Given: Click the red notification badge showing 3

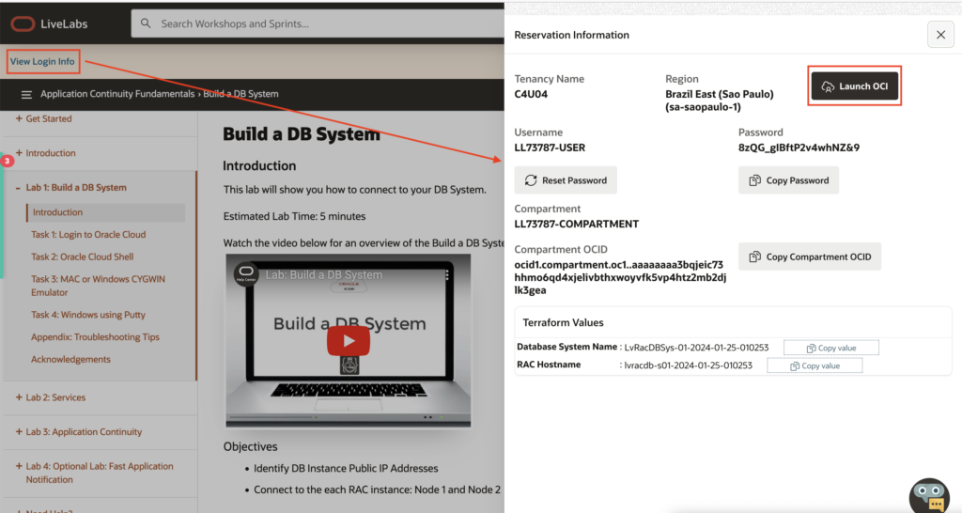Looking at the screenshot, I should (8, 161).
